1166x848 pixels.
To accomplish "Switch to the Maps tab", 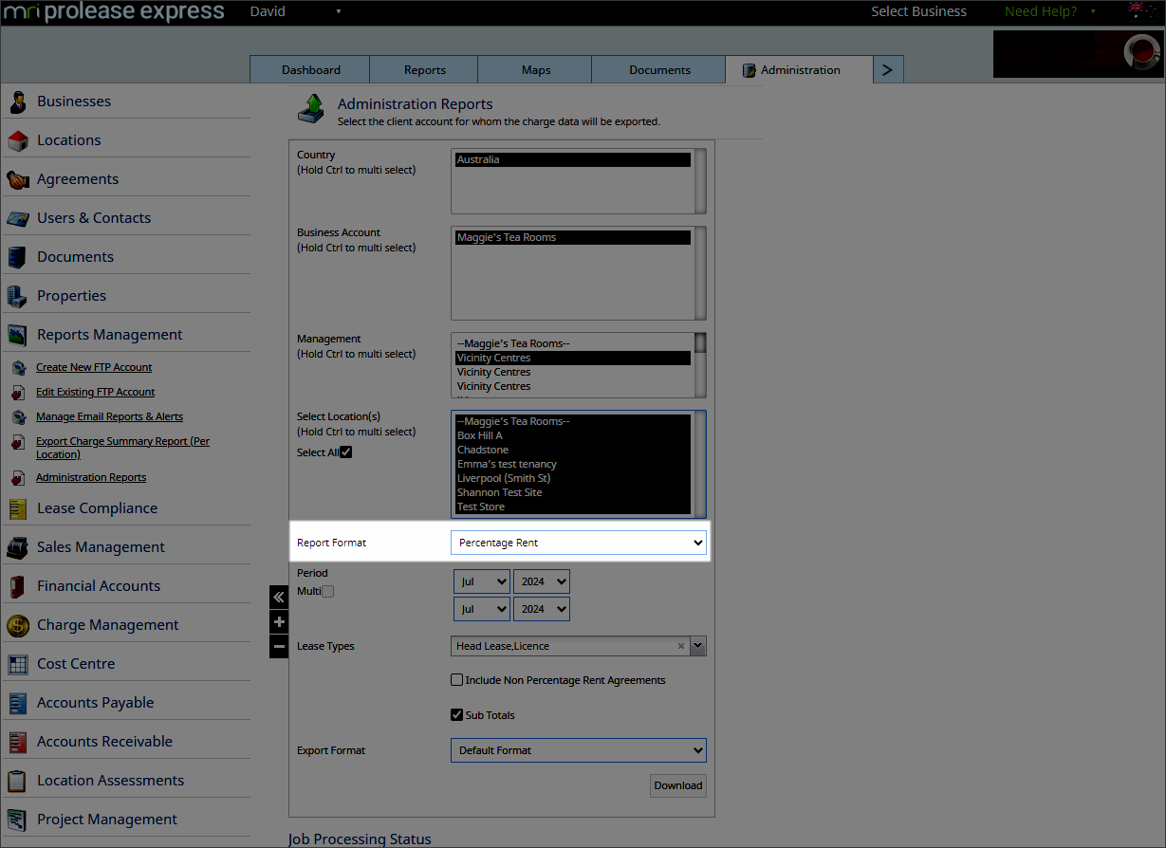I will (535, 70).
